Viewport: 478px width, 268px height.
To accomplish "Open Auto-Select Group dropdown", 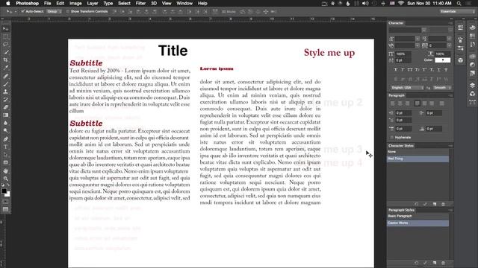I will tap(55, 12).
